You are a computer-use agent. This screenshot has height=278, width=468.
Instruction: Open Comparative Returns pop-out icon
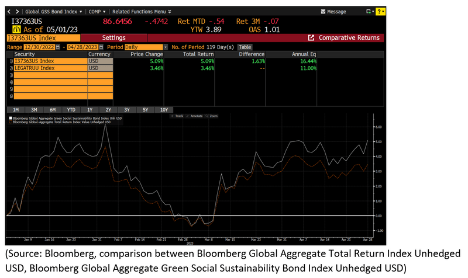311,38
